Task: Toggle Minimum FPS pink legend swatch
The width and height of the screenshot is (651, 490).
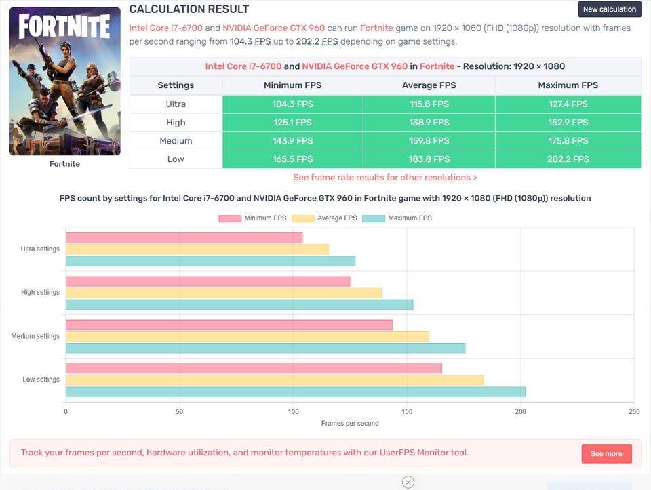Action: (x=230, y=218)
